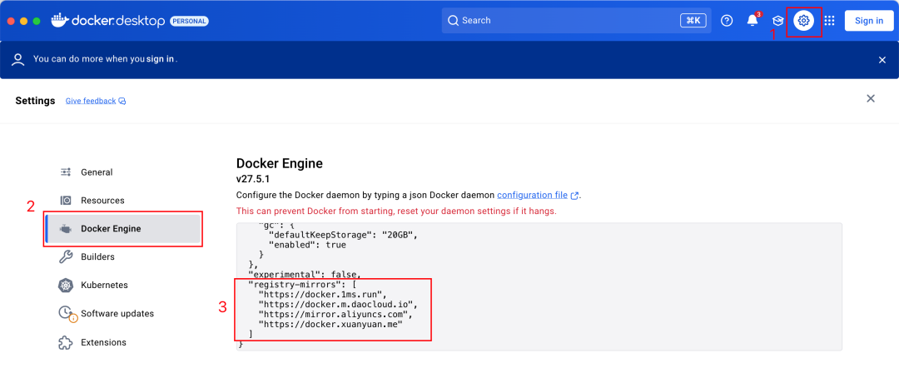The height and width of the screenshot is (373, 899).
Task: Focus the Search field
Action: tap(576, 21)
